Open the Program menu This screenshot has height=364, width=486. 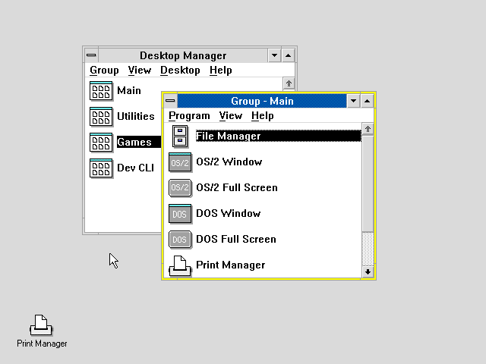pyautogui.click(x=189, y=116)
